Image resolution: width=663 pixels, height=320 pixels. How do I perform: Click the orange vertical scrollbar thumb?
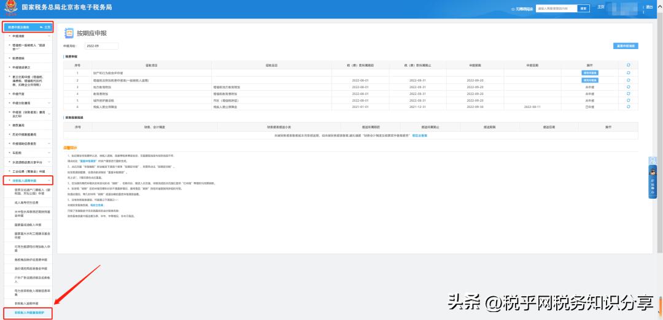click(x=661, y=307)
